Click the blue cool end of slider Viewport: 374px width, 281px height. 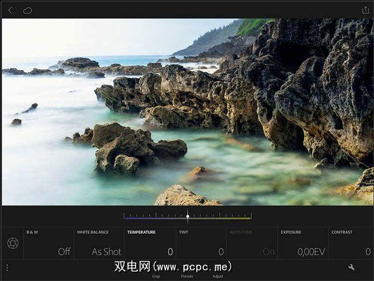click(x=126, y=218)
